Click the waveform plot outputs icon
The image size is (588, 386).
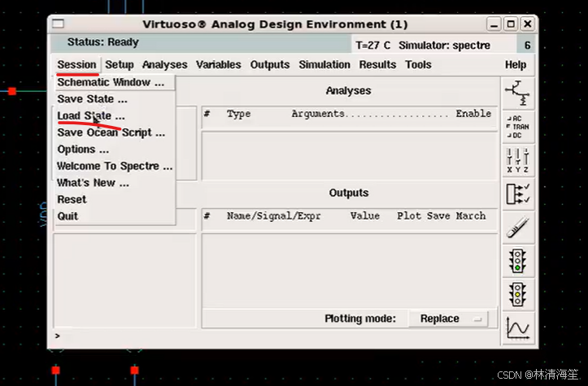coord(517,328)
